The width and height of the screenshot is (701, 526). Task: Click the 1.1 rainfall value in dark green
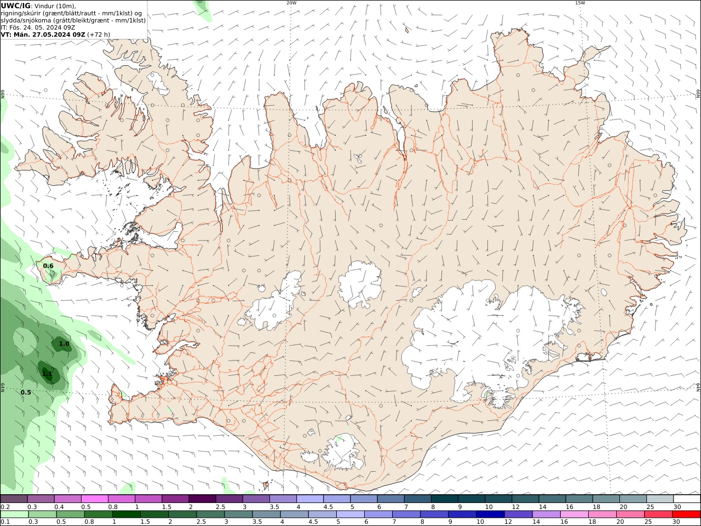click(47, 374)
